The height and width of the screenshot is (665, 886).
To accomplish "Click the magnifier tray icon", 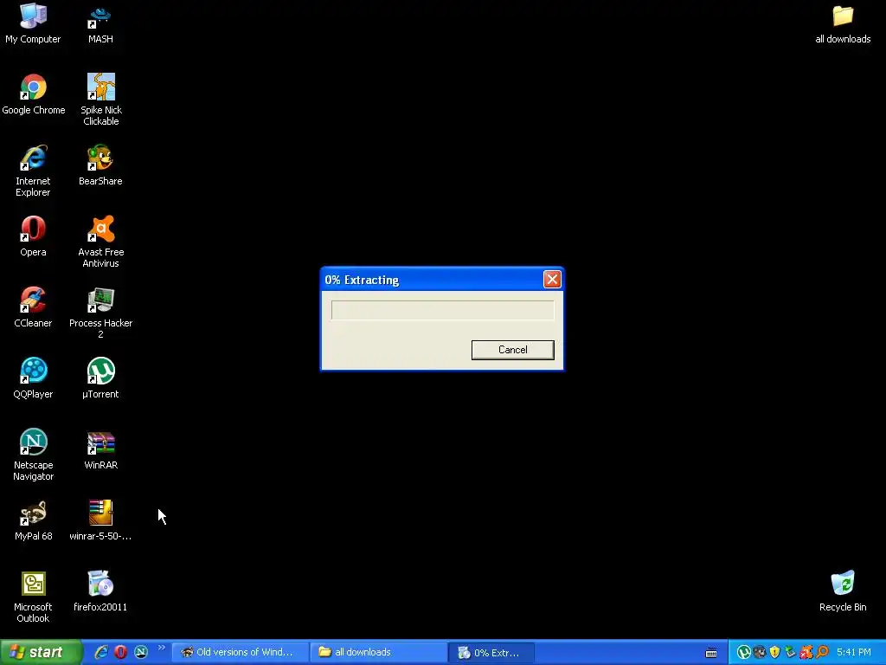I will point(822,652).
